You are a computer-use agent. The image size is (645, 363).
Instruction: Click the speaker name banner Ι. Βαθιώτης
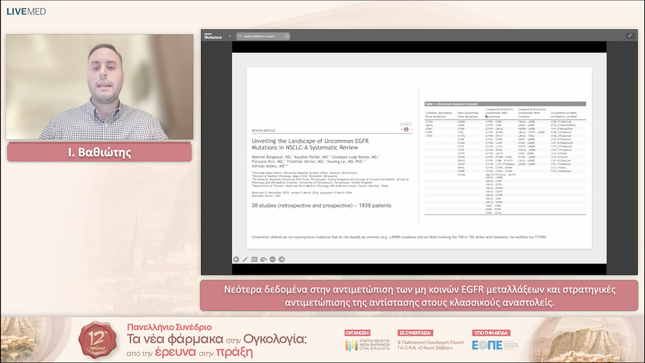pos(99,153)
